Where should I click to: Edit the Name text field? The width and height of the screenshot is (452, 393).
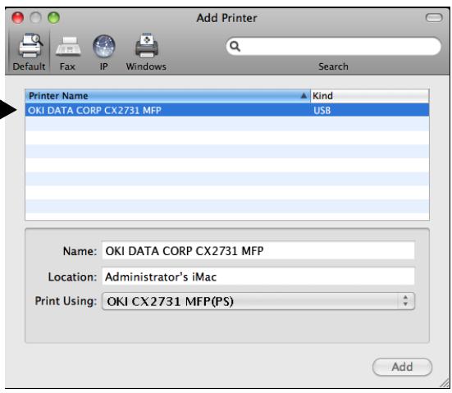click(258, 251)
